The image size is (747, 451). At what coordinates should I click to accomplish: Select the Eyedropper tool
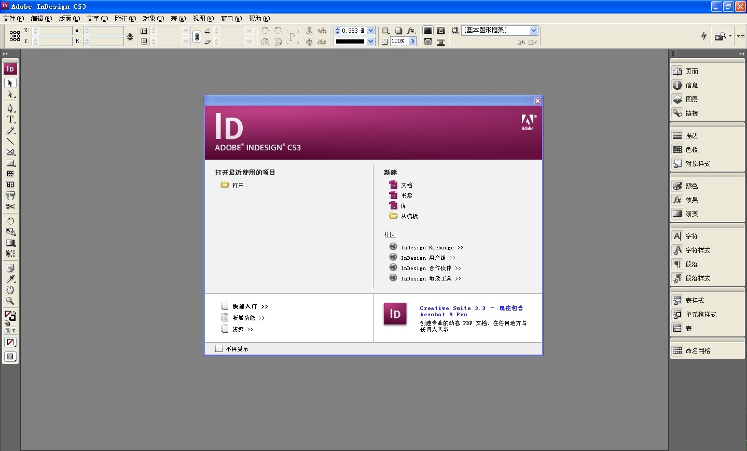click(10, 279)
